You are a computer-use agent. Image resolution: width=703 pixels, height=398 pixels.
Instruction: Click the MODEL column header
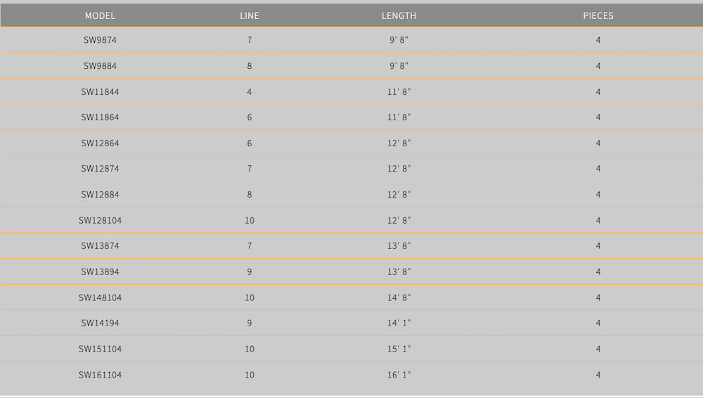click(x=100, y=15)
